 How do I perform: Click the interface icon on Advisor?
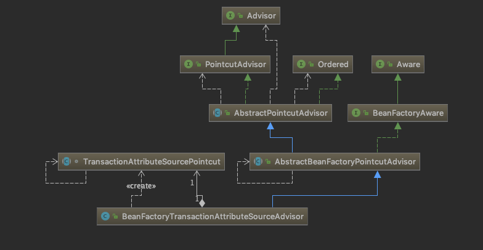coord(230,16)
